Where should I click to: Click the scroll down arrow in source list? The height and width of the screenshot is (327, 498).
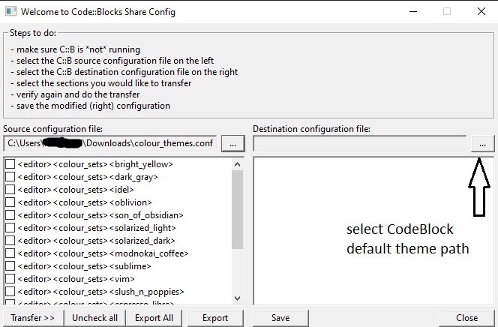coord(237,298)
